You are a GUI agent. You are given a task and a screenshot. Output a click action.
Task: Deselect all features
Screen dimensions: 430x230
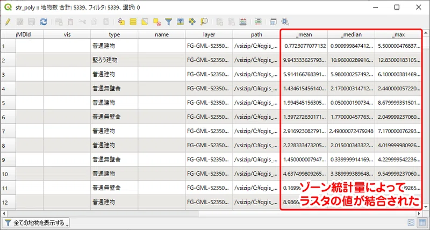click(157, 21)
